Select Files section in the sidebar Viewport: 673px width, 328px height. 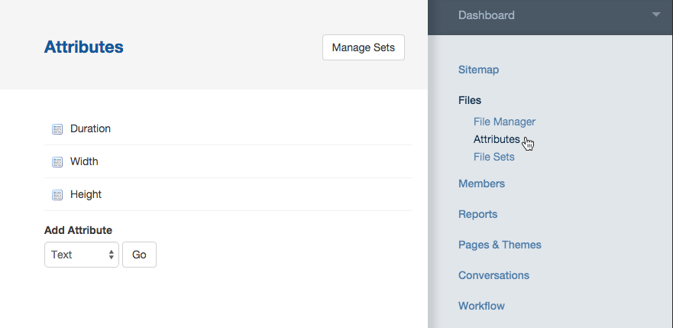point(470,100)
